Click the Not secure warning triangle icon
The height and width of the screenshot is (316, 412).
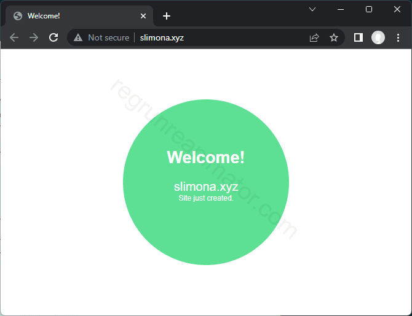pos(78,37)
